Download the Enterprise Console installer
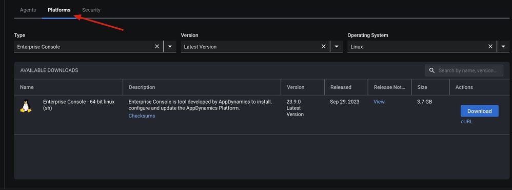 tap(479, 111)
